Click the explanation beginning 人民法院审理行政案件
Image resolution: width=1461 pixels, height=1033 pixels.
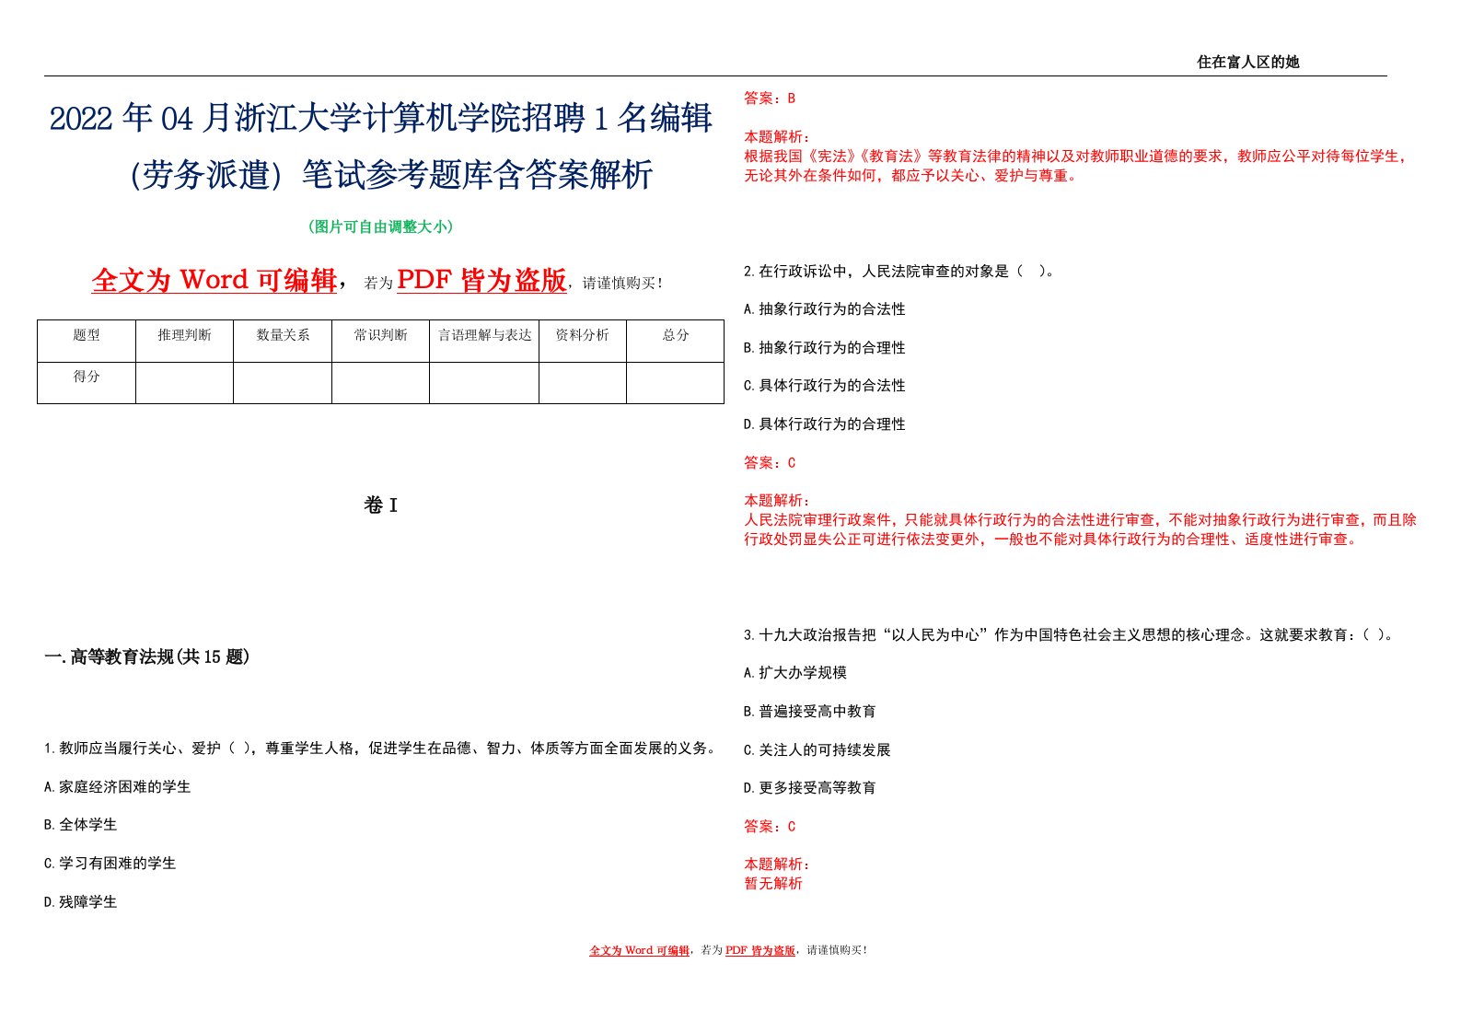pyautogui.click(x=1081, y=529)
